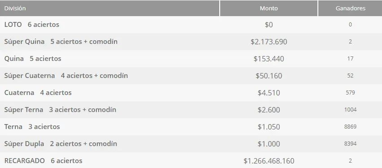The height and width of the screenshot is (168, 382).
Task: Click the 579 winners count
Action: [350, 93]
